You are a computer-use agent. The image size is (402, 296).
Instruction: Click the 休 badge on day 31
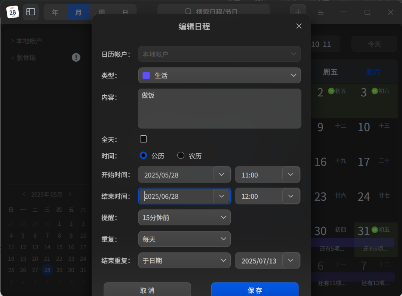tap(375, 229)
